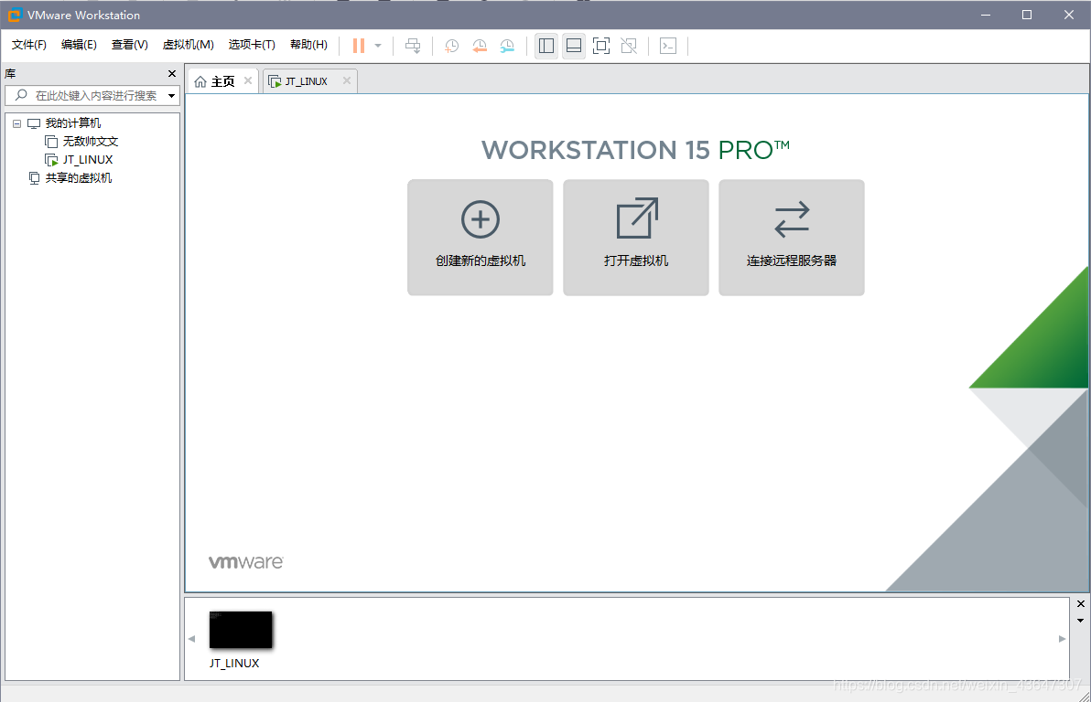The width and height of the screenshot is (1091, 702).
Task: Take a snapshot of the virtual machine
Action: (451, 46)
